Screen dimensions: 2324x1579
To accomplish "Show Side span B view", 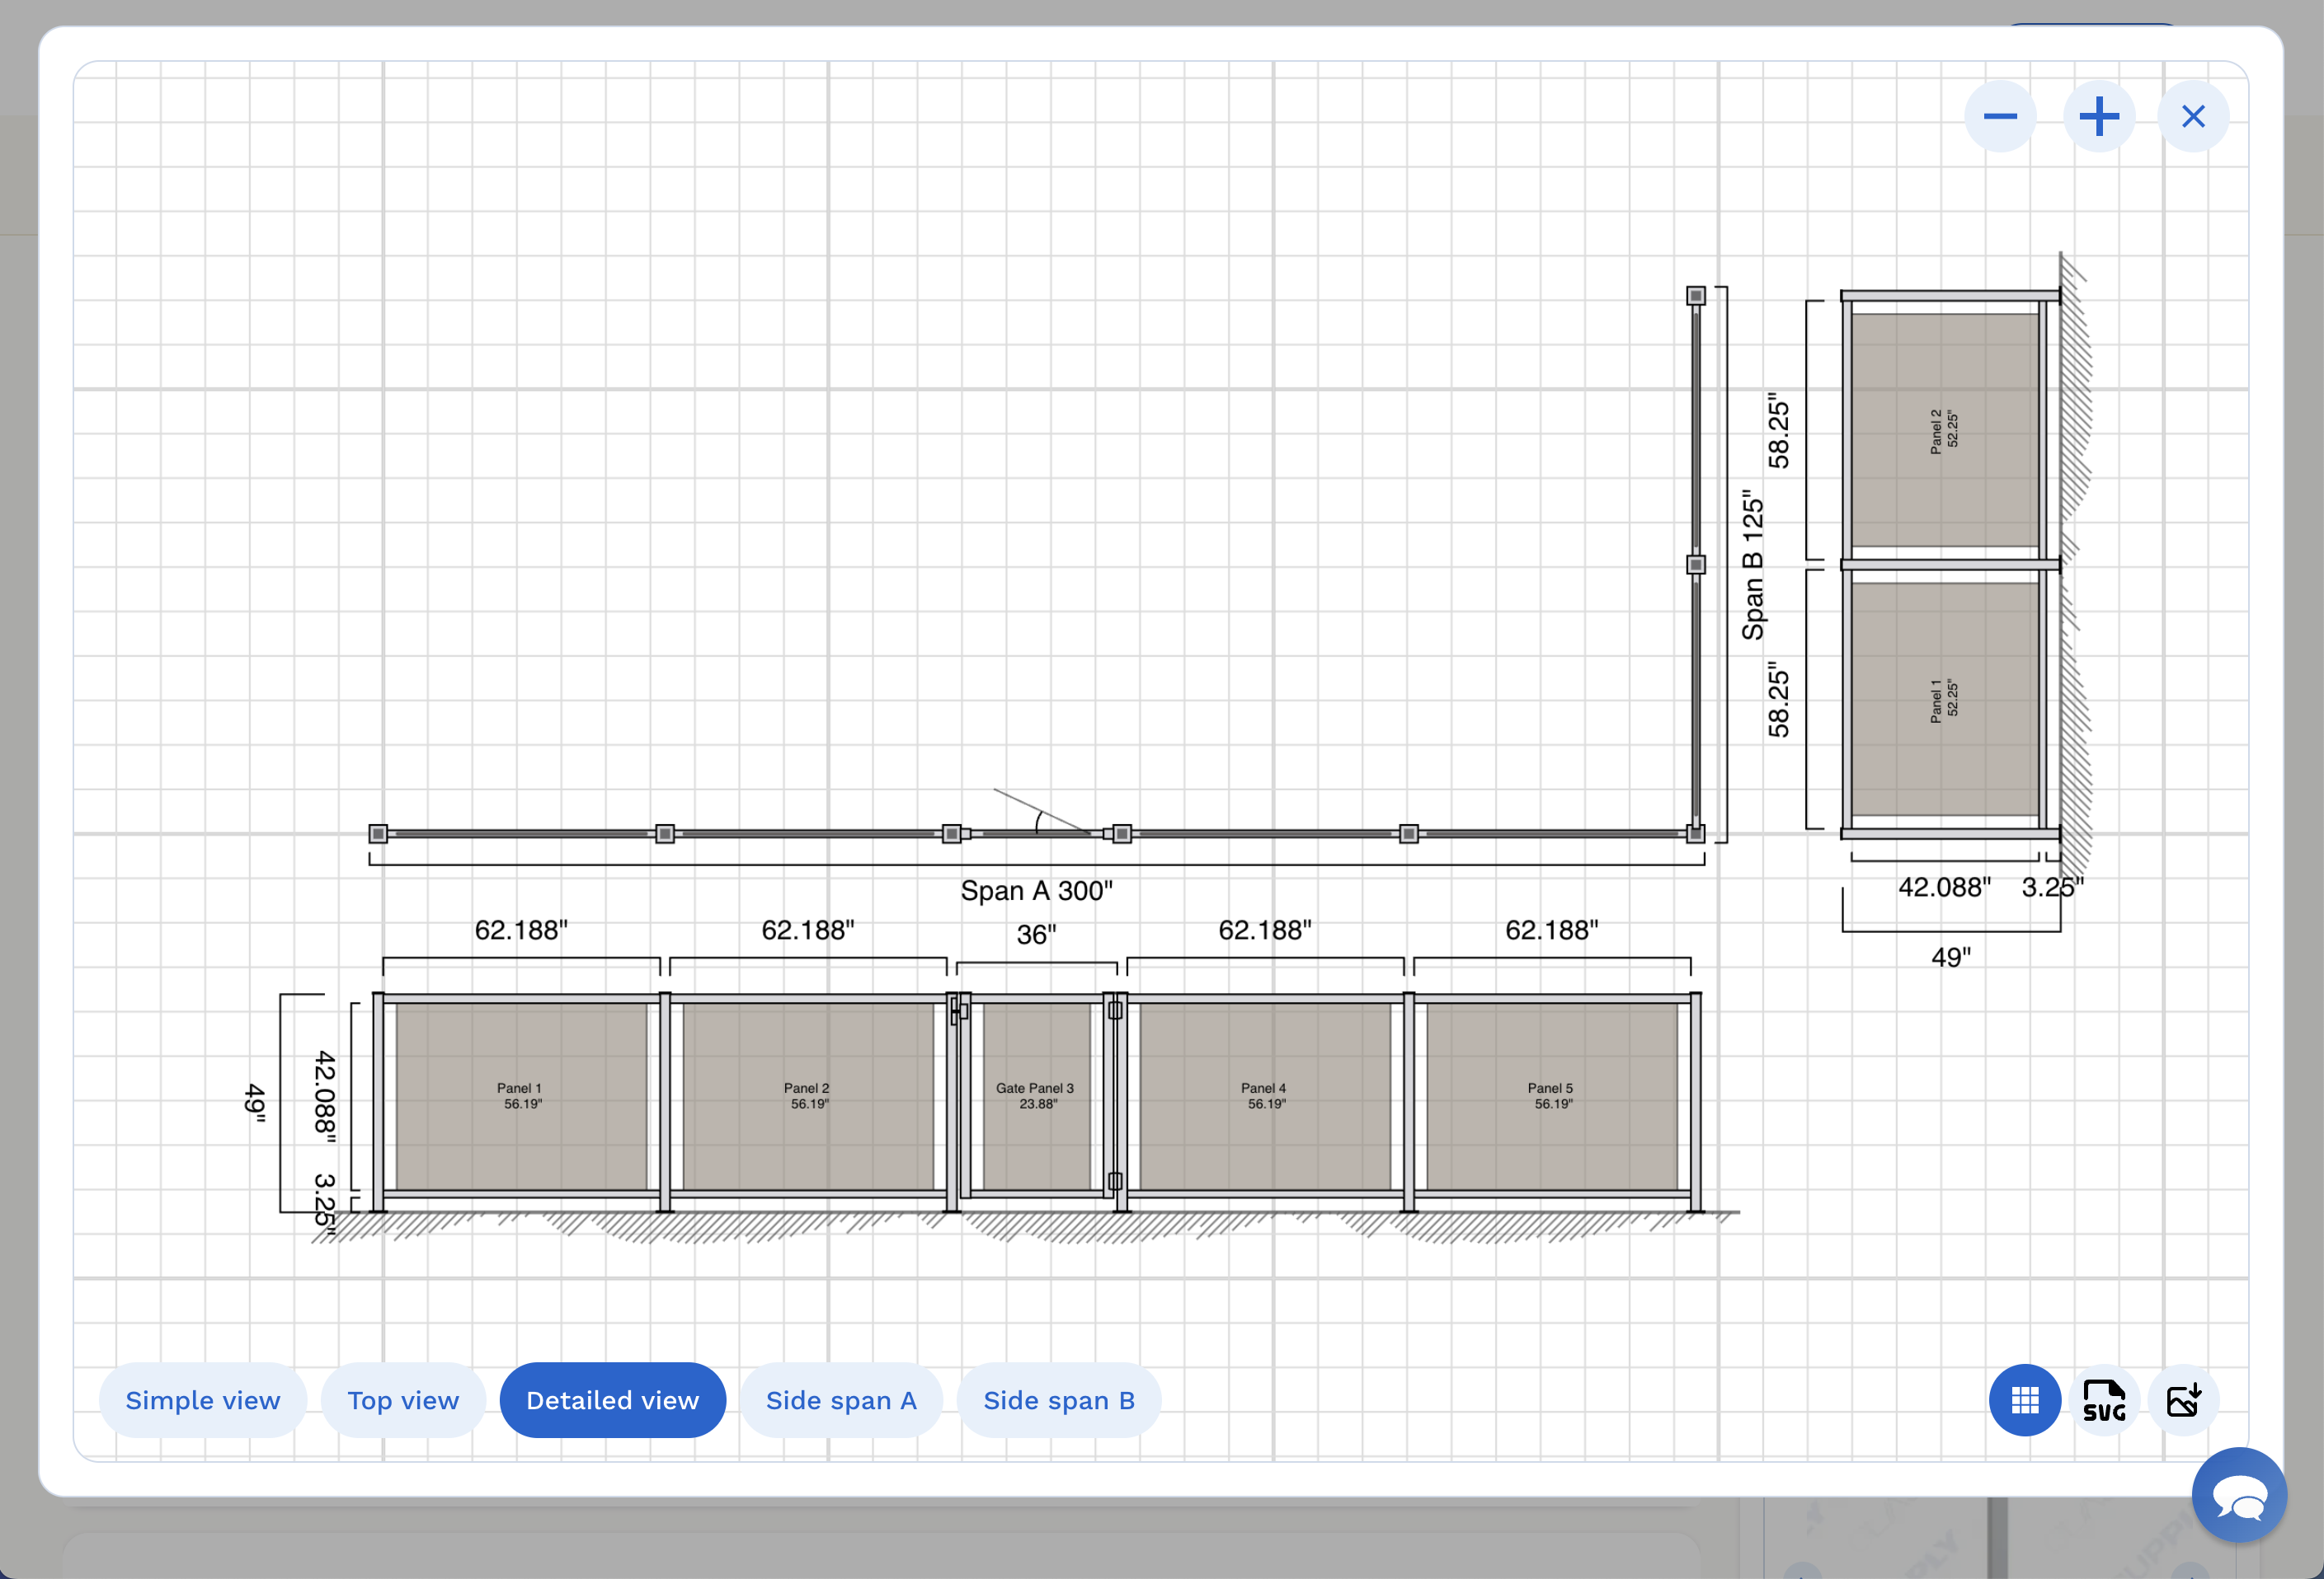I will 1059,1400.
